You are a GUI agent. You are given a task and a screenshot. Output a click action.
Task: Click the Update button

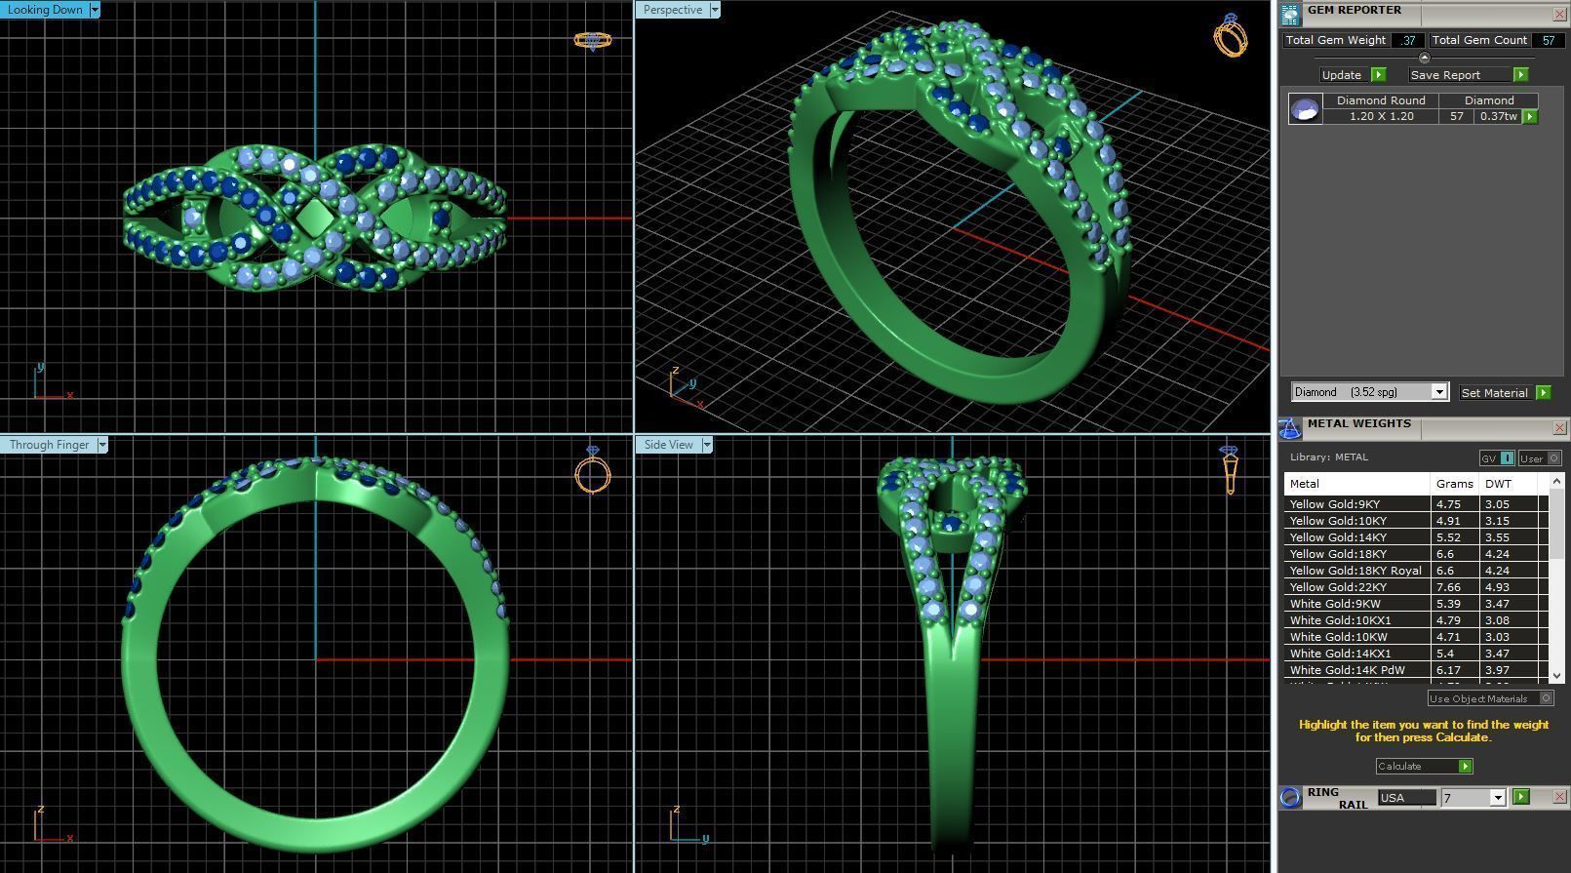coord(1343,75)
